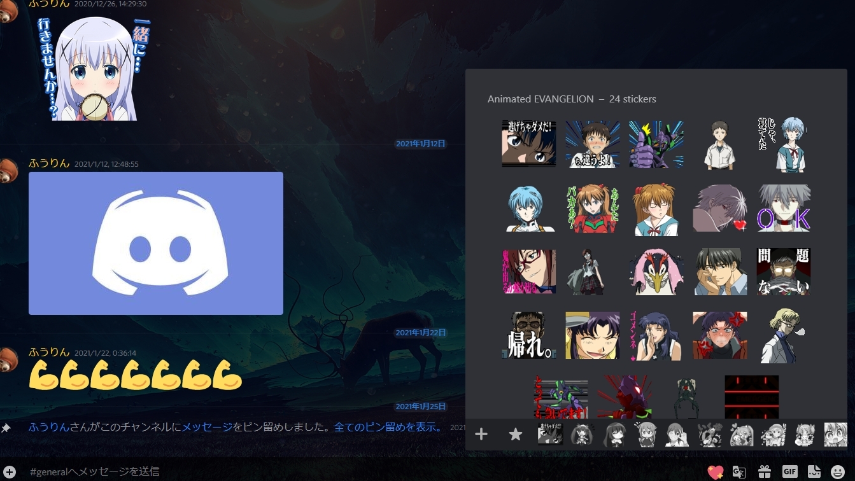
Task: Open the Discord logo image in chat
Action: coord(156,243)
